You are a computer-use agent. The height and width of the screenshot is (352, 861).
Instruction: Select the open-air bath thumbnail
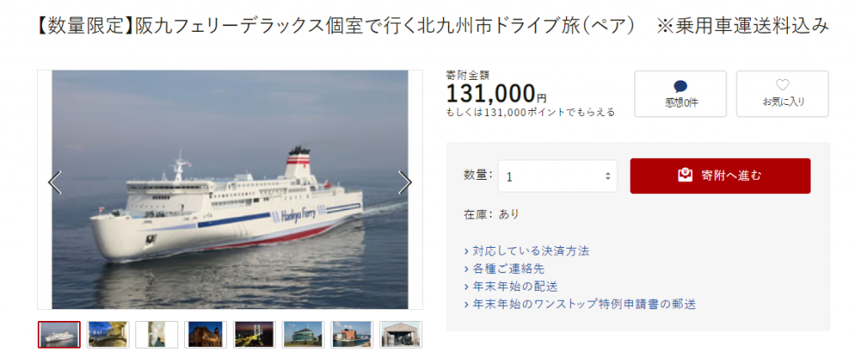pos(108,334)
